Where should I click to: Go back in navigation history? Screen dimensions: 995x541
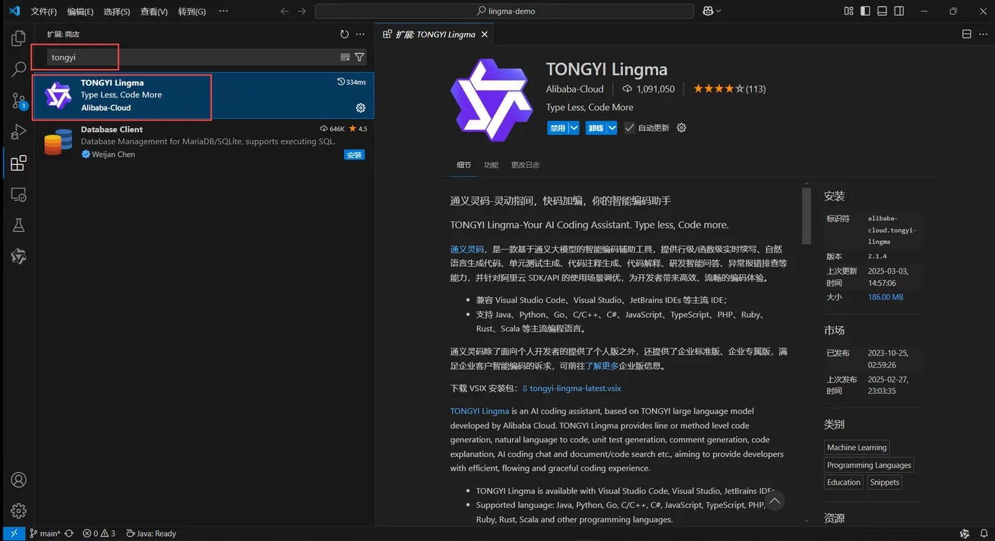285,11
